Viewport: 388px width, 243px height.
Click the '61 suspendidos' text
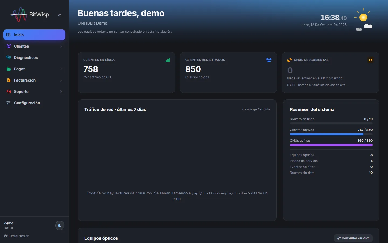click(x=197, y=77)
